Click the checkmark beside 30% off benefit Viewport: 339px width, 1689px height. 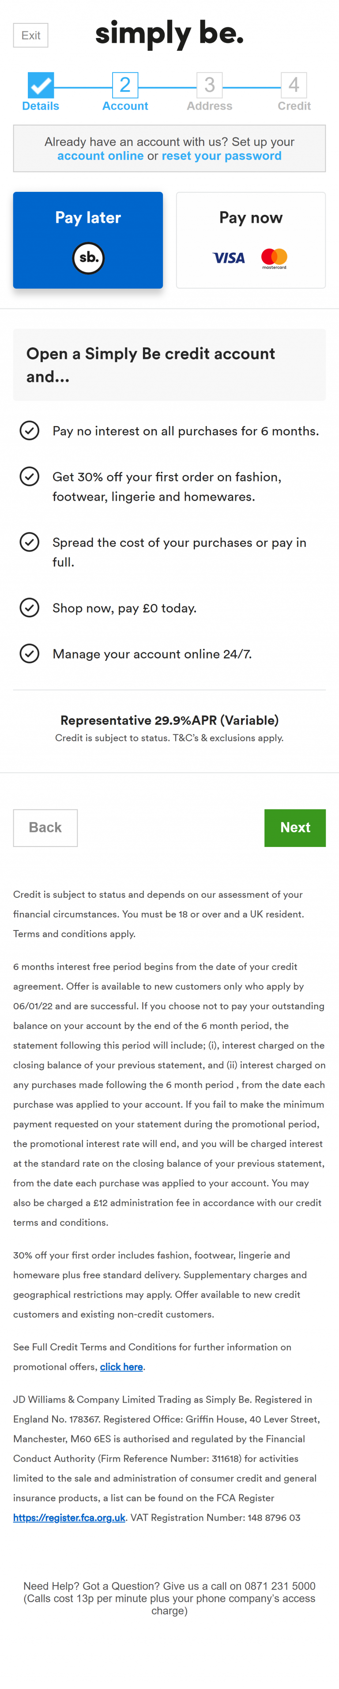[30, 477]
